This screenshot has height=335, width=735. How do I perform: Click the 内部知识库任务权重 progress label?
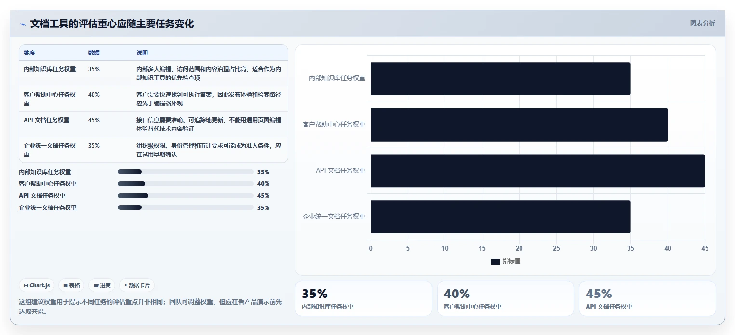click(45, 172)
